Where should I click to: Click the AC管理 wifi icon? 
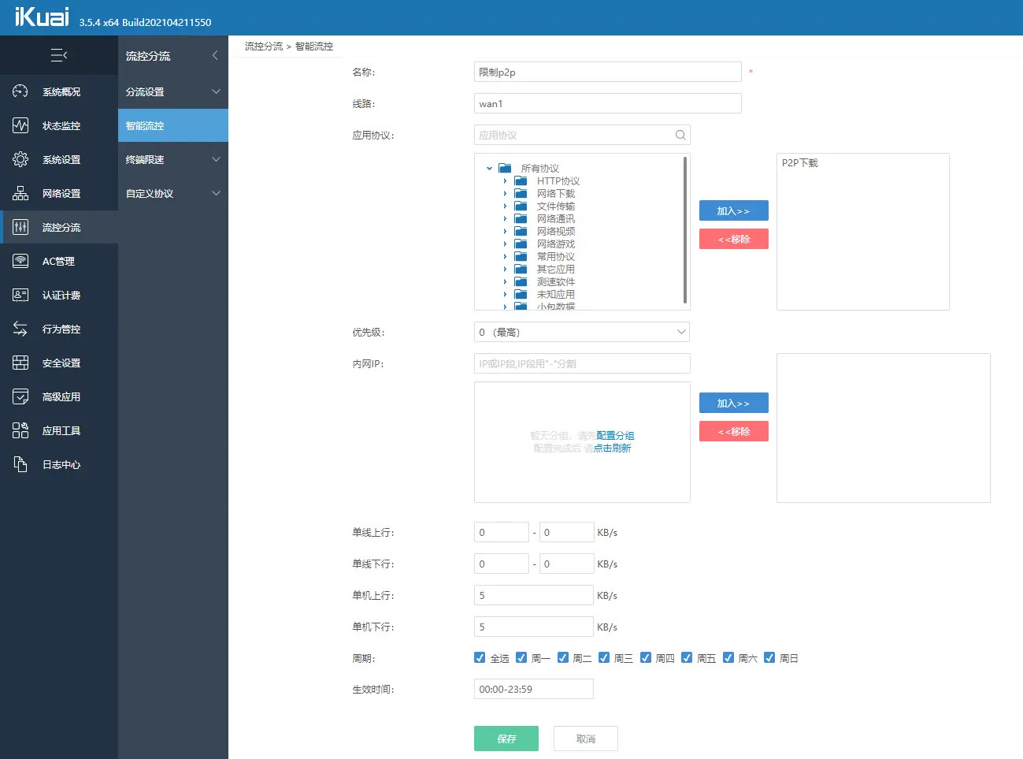click(x=20, y=261)
